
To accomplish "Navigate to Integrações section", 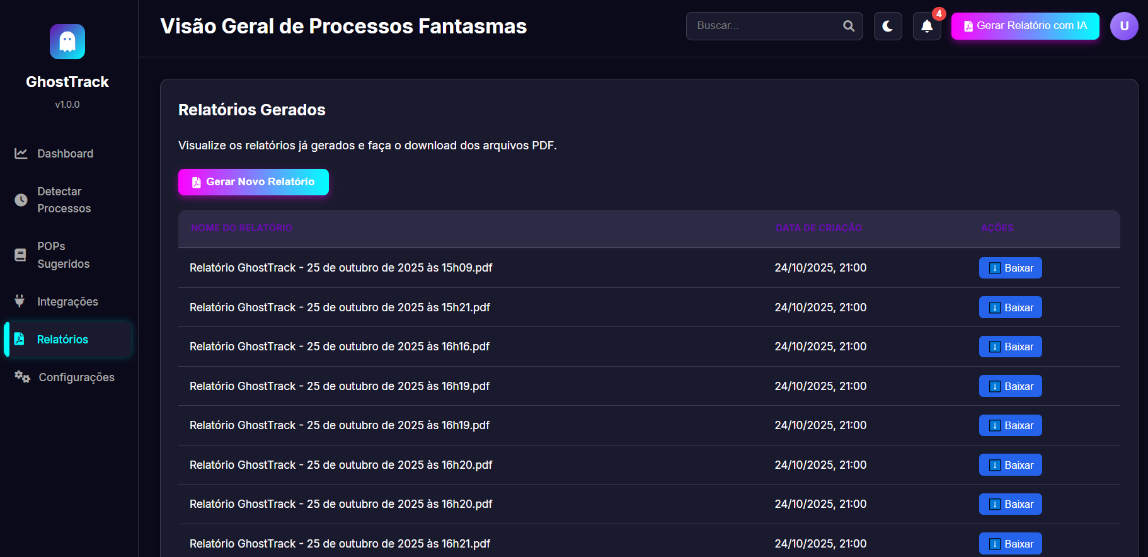I will pos(67,302).
